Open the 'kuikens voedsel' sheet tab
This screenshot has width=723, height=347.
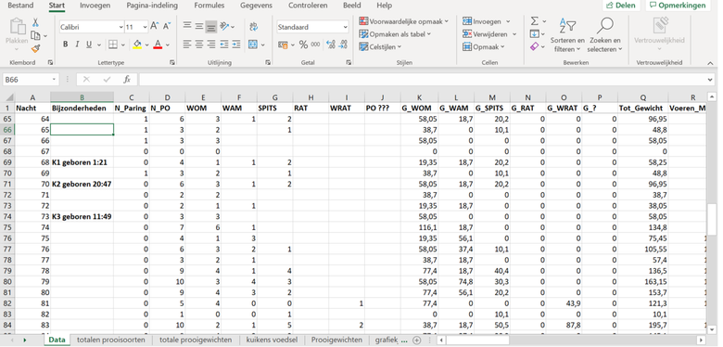(x=272, y=340)
